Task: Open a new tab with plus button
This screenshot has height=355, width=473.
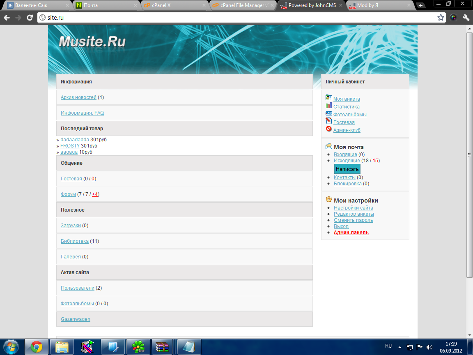Action: (420, 5)
